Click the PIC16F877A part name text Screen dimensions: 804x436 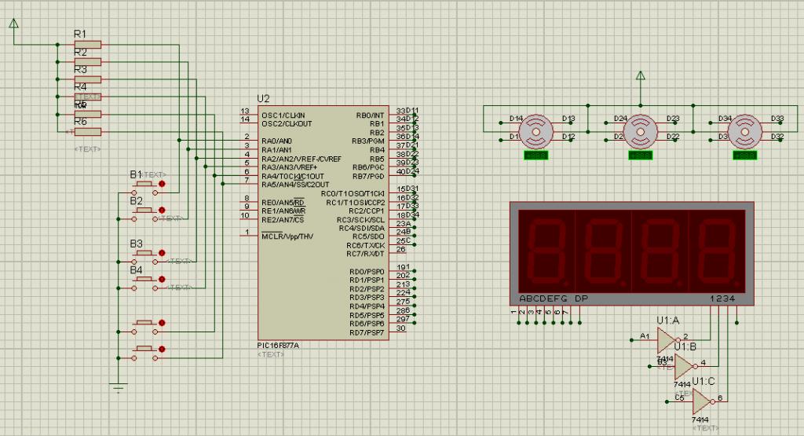coord(278,346)
